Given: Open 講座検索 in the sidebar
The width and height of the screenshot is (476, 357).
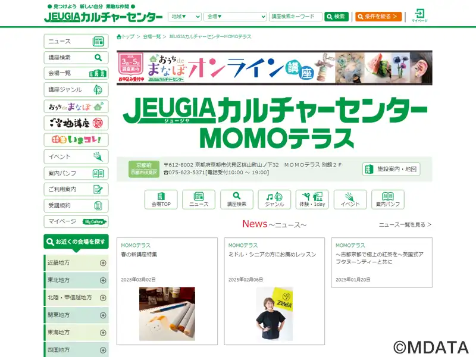Looking at the screenshot, I should (x=76, y=57).
